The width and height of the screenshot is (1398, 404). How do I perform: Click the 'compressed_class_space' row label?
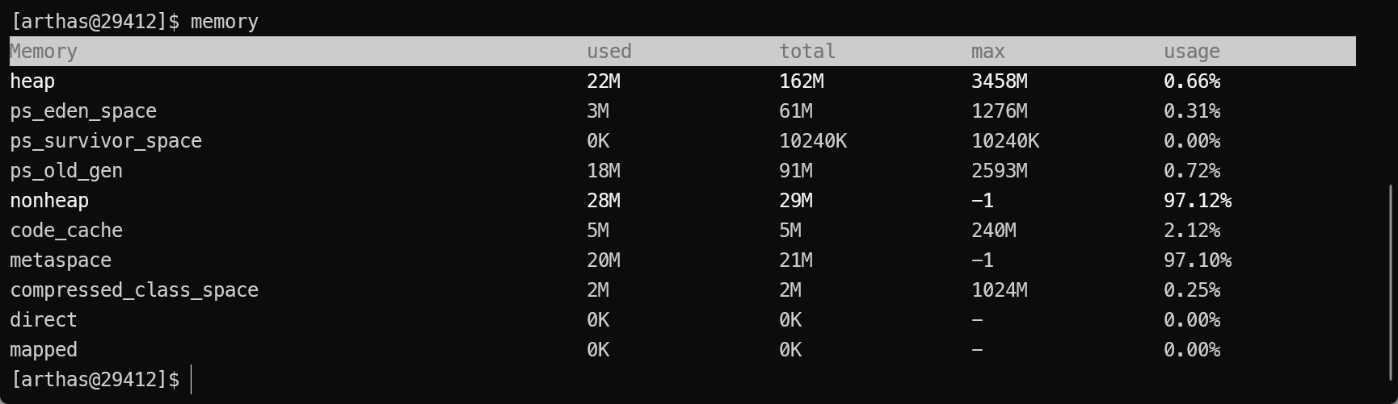[x=134, y=290]
